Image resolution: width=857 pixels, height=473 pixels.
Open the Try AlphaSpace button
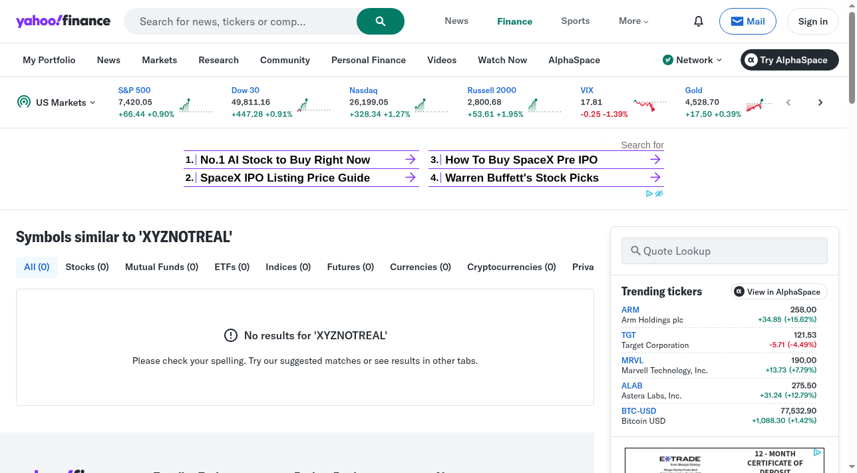pyautogui.click(x=789, y=60)
